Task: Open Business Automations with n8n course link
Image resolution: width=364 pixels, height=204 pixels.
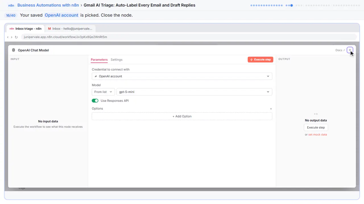Action: pos(48,5)
